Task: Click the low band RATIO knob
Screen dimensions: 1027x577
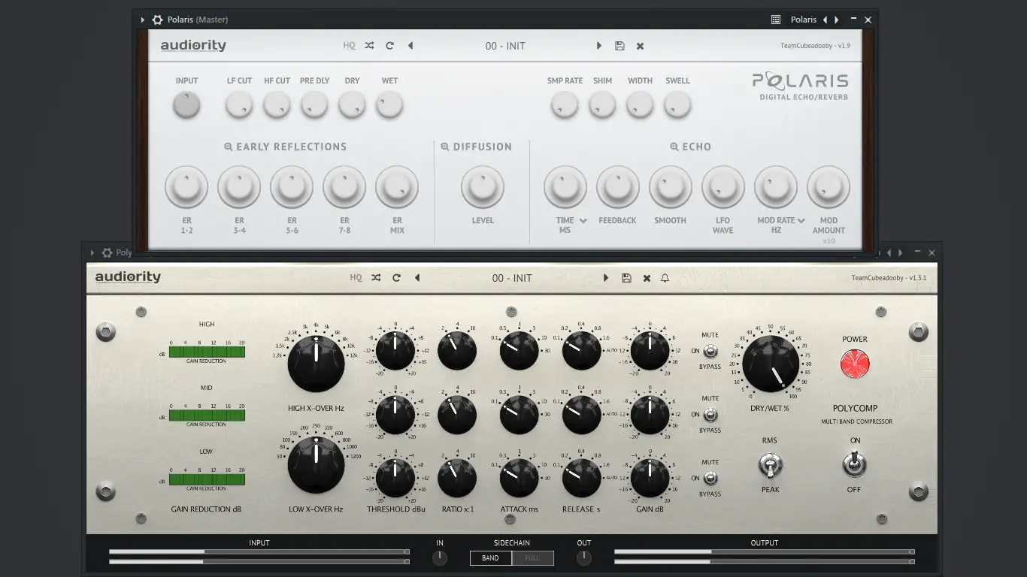Action: (x=457, y=479)
